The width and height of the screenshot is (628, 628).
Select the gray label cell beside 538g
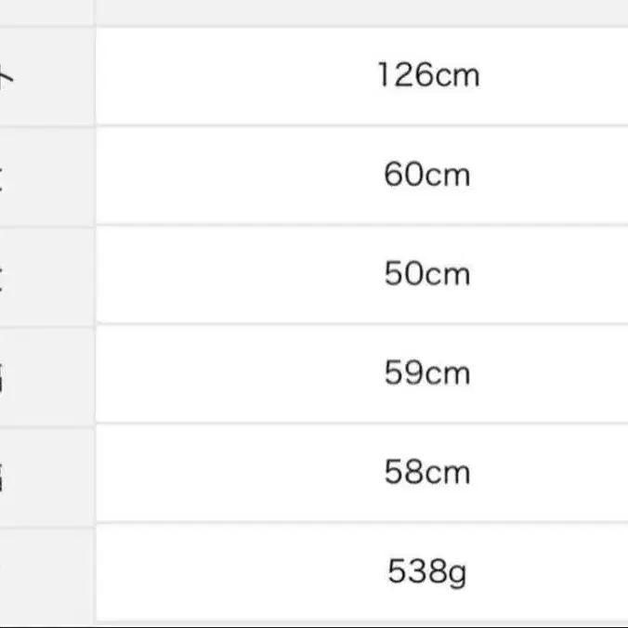(x=46, y=571)
